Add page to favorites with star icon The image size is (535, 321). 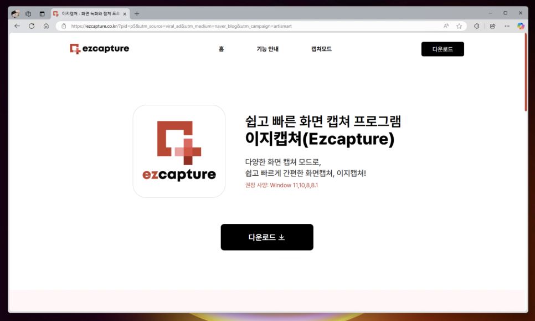[x=459, y=26]
